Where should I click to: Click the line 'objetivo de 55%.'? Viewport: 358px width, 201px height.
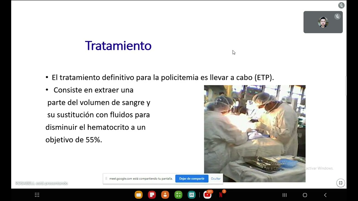tap(74, 140)
